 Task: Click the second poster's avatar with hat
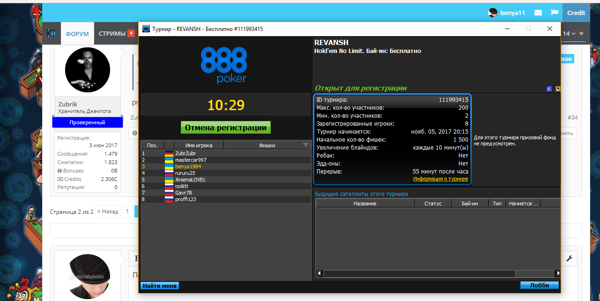coord(89,277)
